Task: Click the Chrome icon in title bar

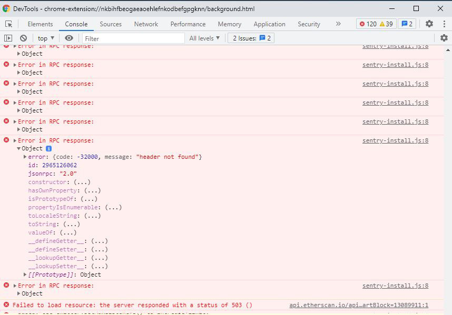Action: pos(6,8)
